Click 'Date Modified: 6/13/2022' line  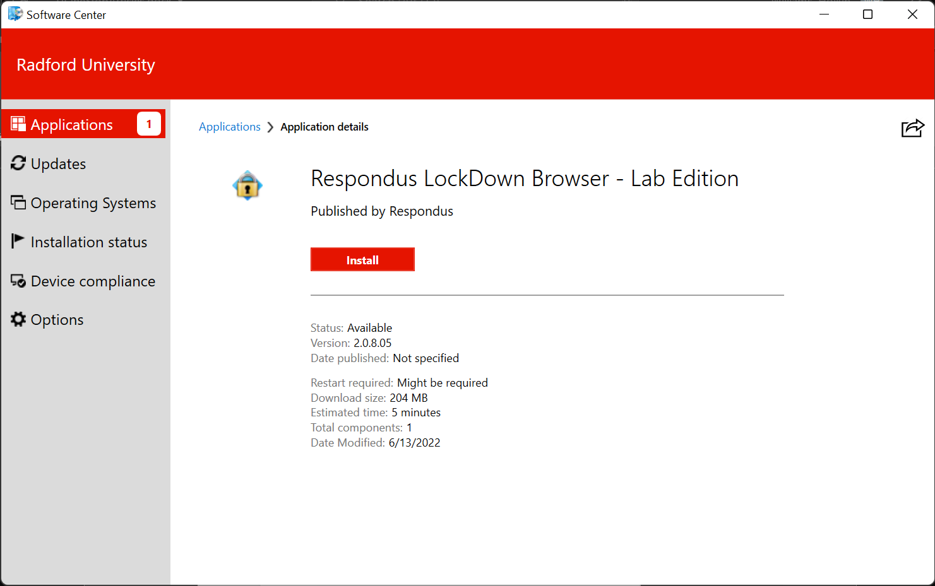[376, 443]
